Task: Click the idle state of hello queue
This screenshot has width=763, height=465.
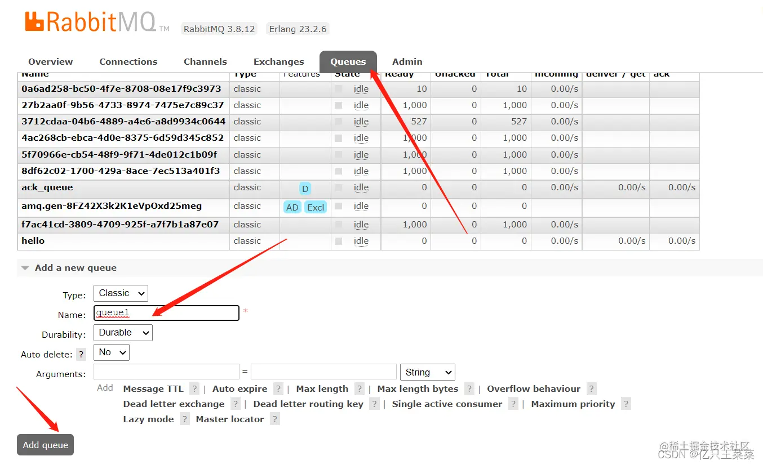Action: point(361,241)
